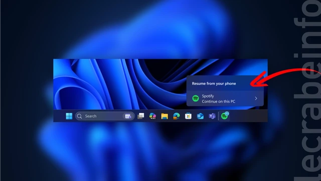The image size is (321, 181).
Task: Click the 'Resume from your phone' header
Action: 214,83
